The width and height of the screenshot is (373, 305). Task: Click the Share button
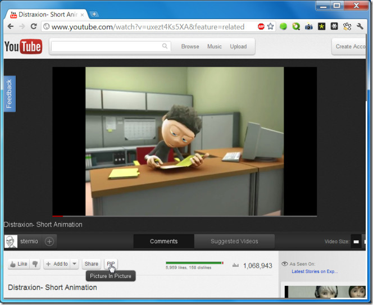tap(92, 264)
